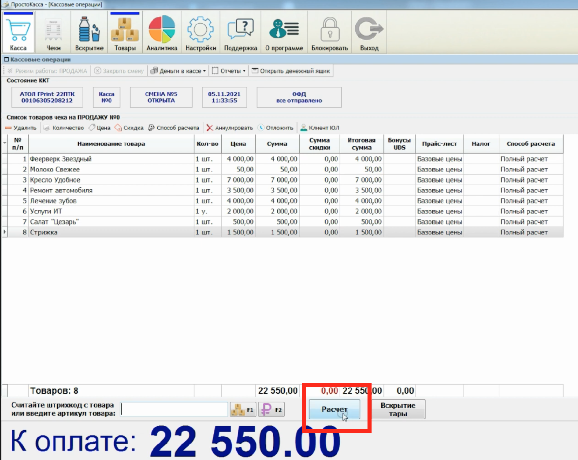Click the Расчет button
The height and width of the screenshot is (460, 578).
click(334, 409)
